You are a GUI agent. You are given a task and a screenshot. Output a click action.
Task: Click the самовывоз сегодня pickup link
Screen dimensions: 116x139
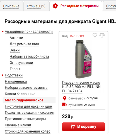tap(92, 98)
